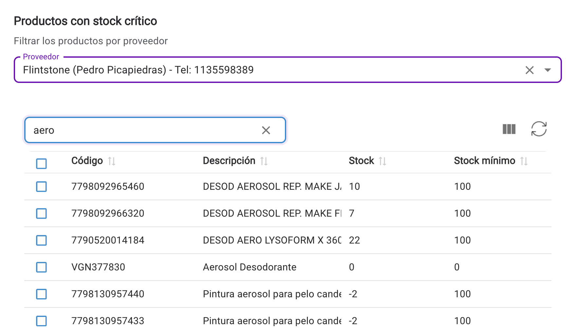
Task: Select code cell VGN377830
Action: click(98, 267)
